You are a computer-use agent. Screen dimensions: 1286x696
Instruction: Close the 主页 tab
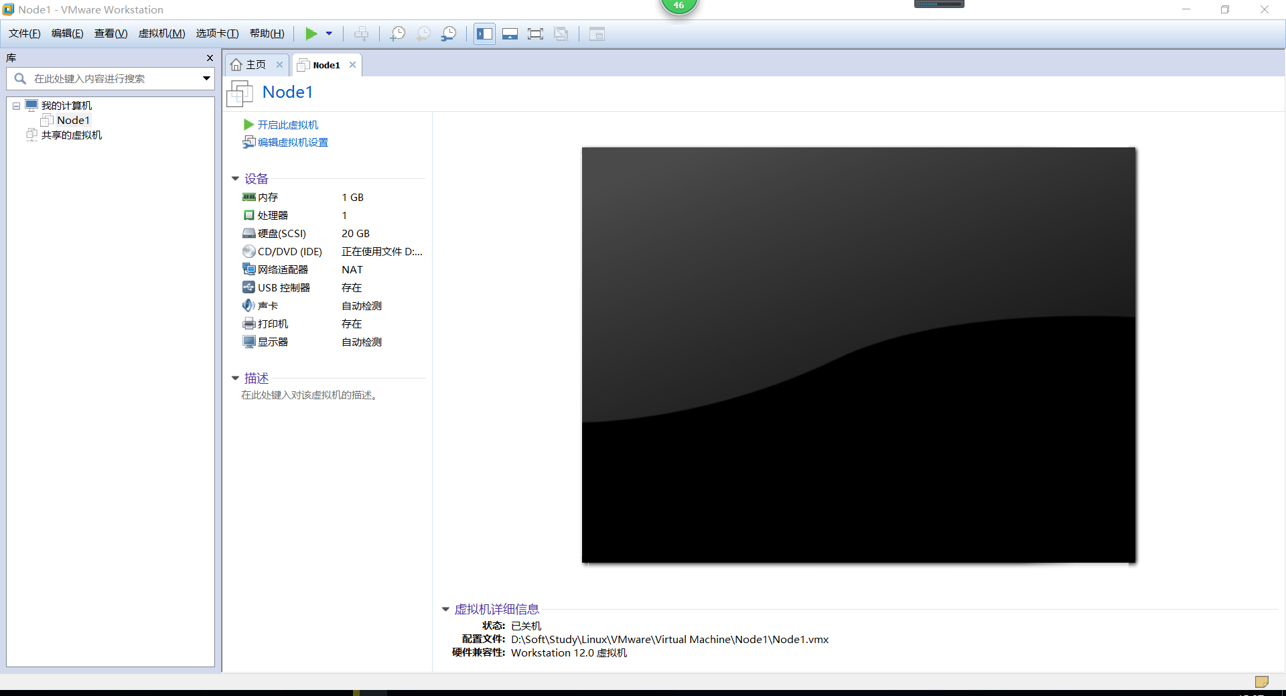[x=279, y=64]
